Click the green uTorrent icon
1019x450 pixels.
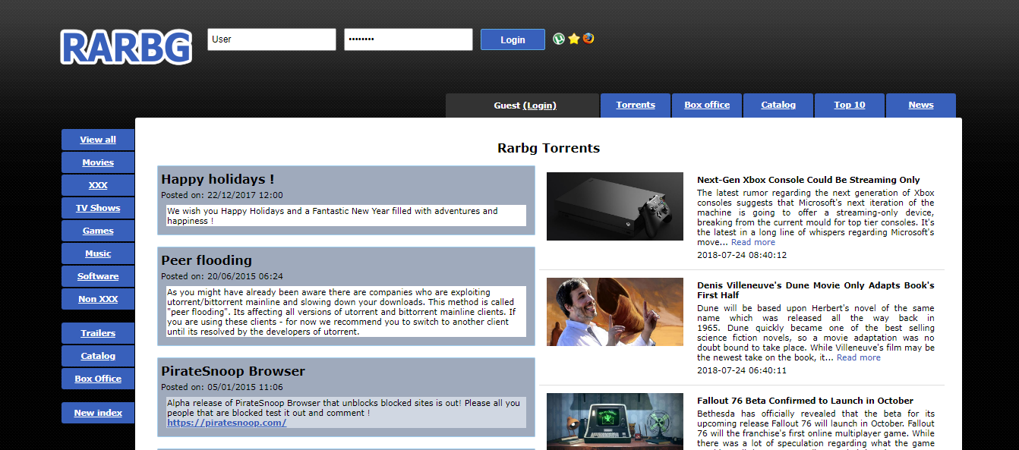[x=559, y=39]
